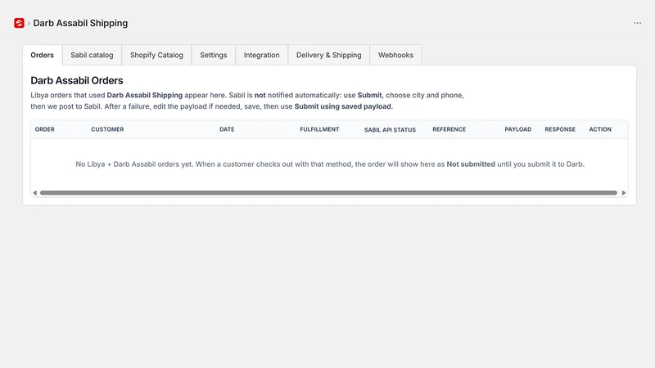Click the bold "Submit using saved payload" text
Screen dimensions: 655x368
click(x=342, y=106)
